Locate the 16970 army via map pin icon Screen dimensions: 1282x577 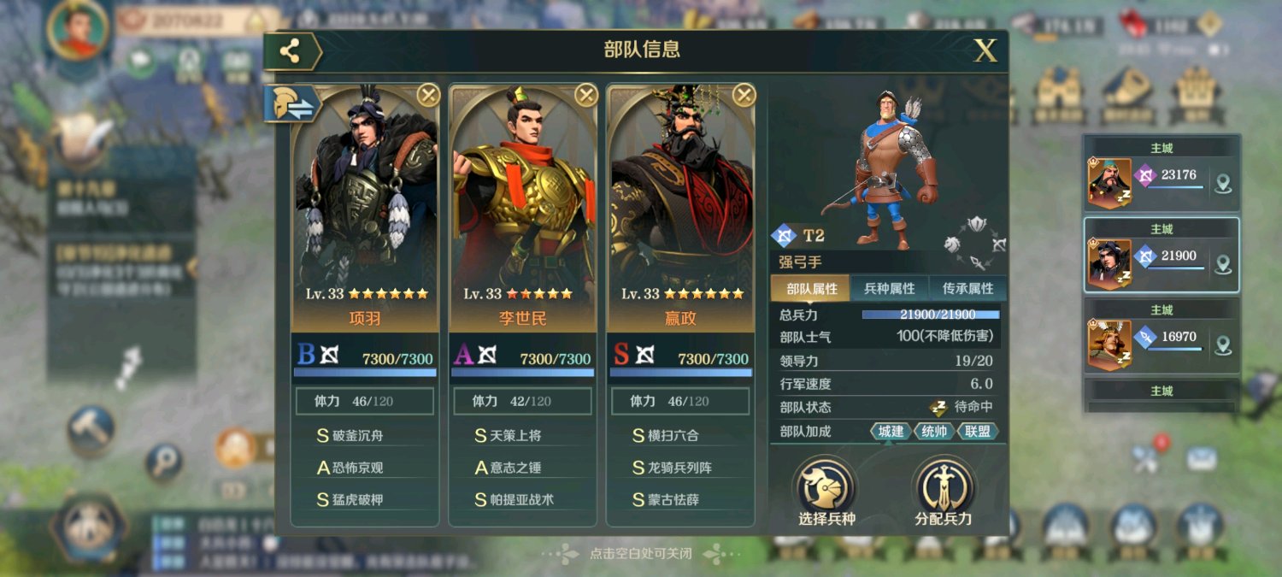tap(1223, 345)
